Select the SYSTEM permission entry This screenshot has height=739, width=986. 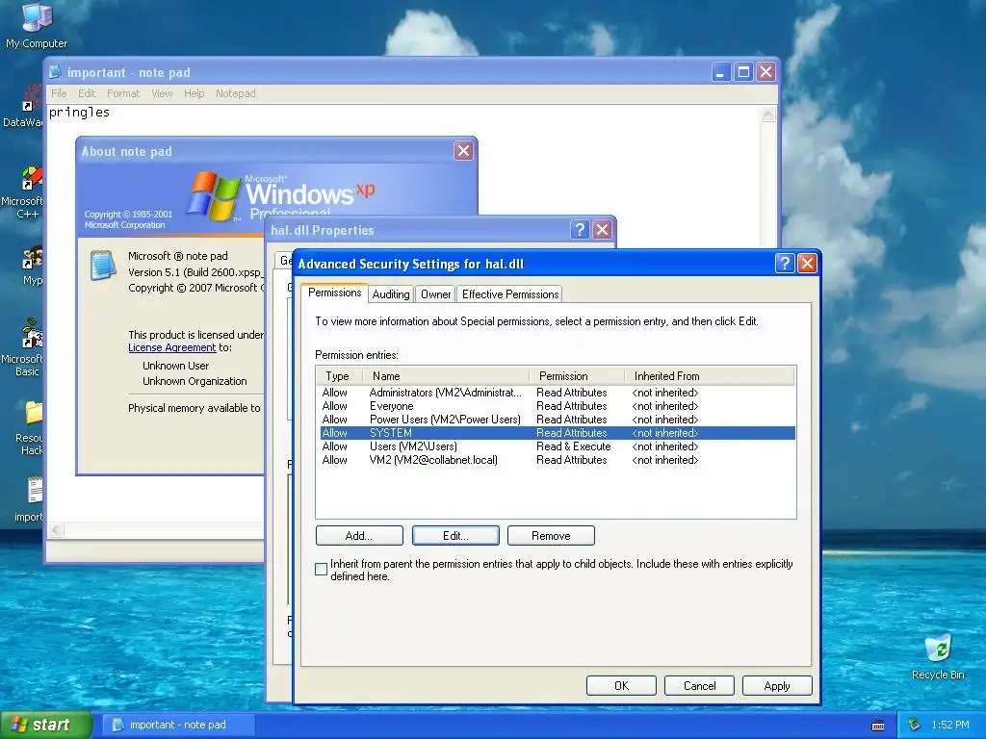coord(556,433)
